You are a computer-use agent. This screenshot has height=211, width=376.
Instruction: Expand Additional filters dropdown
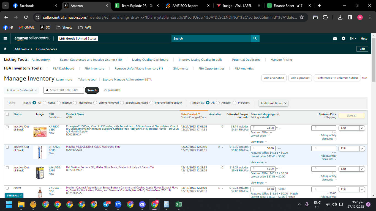273,103
